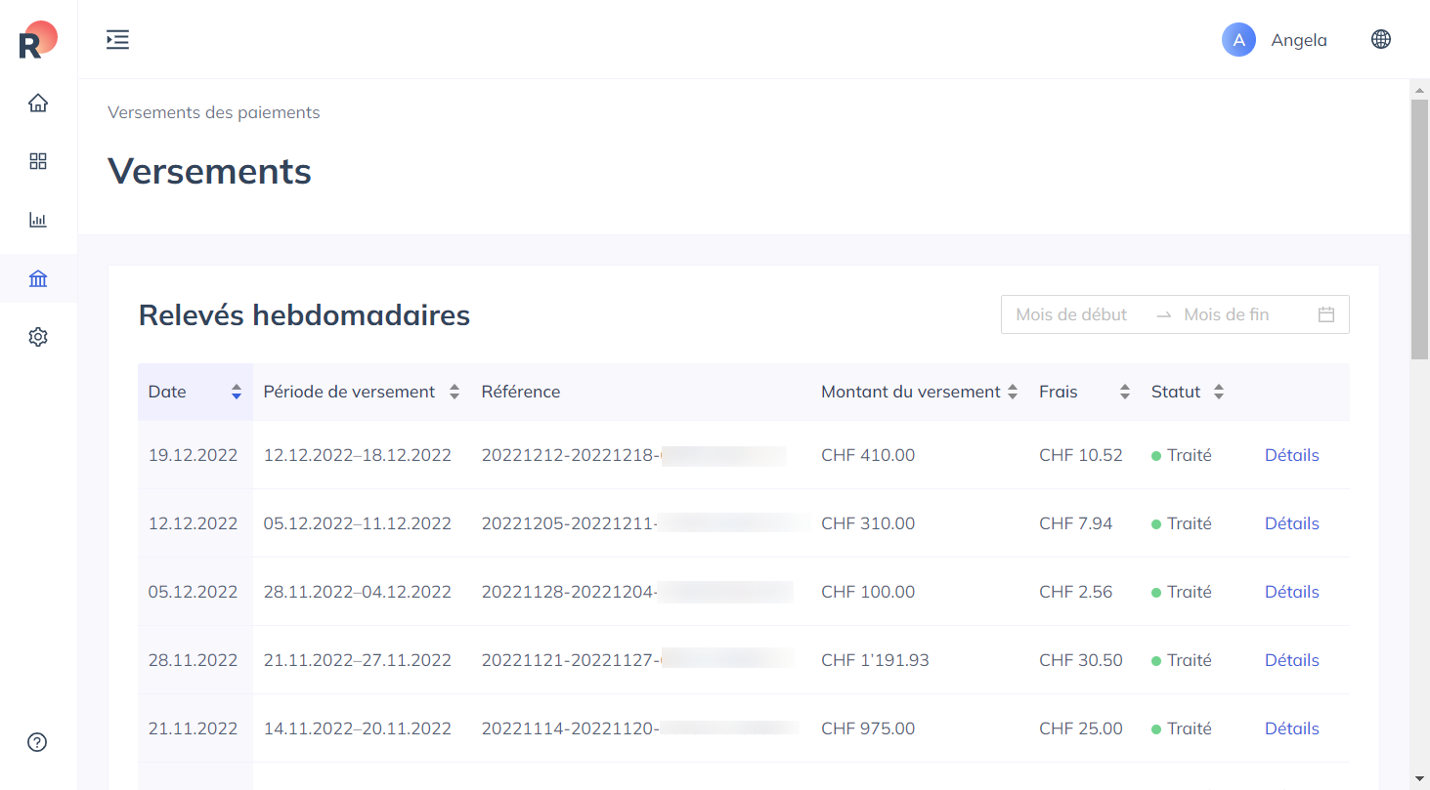Click period 14.11.2022–20.11.2022
The width and height of the screenshot is (1430, 790).
tap(358, 728)
